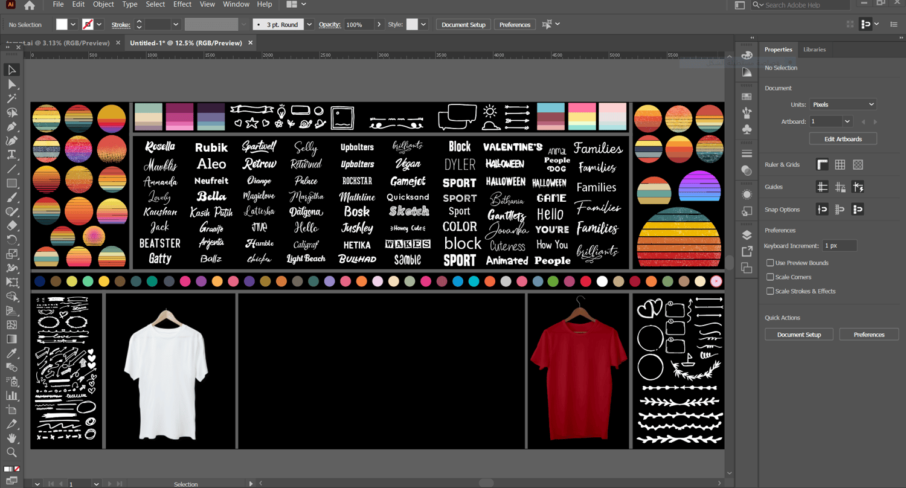Go to the Illustrator Home screen
The width and height of the screenshot is (906, 488).
click(x=29, y=5)
